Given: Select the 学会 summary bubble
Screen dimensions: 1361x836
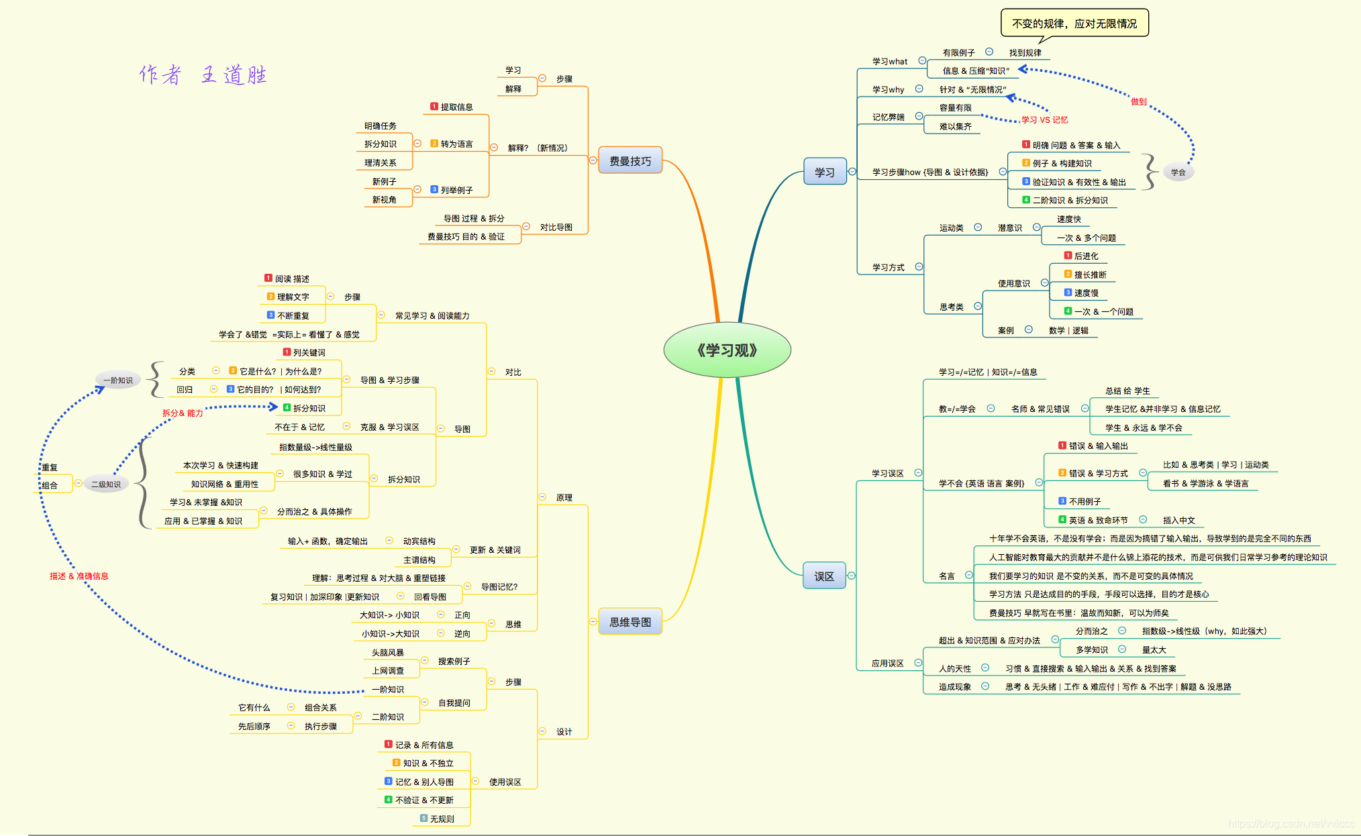Looking at the screenshot, I should (1178, 172).
